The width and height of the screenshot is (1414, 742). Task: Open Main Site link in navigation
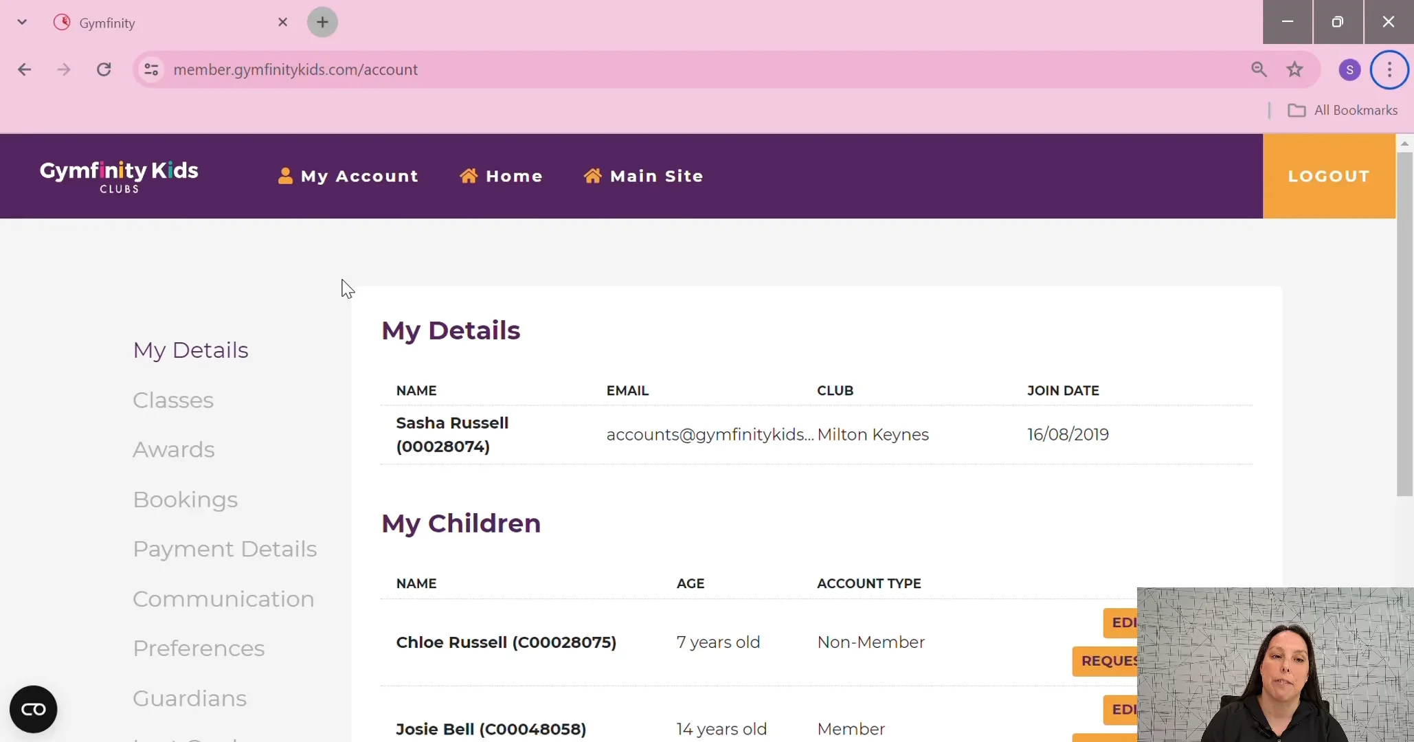[643, 176]
